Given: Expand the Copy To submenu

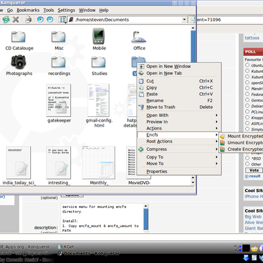Looking at the screenshot, I should tap(179, 157).
